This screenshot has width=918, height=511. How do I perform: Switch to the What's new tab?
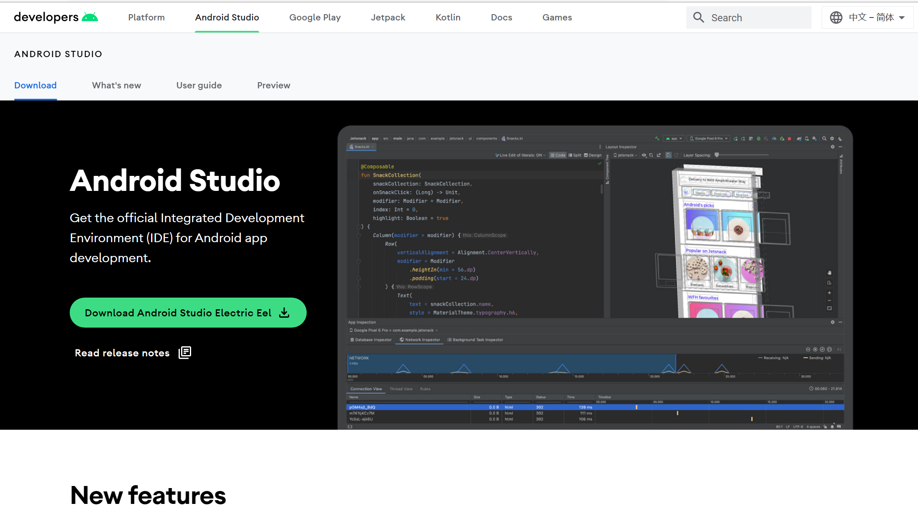pyautogui.click(x=116, y=85)
